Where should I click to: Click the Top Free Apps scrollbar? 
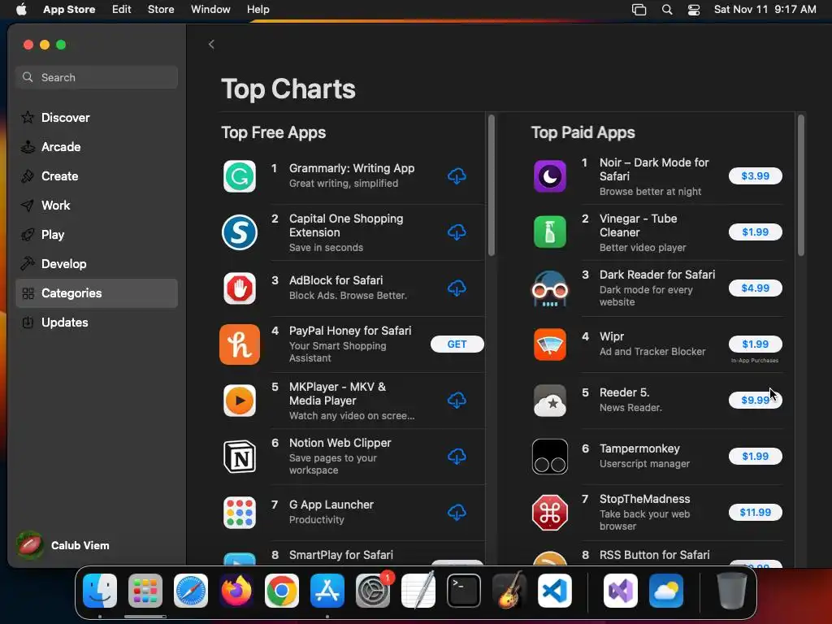[492, 186]
